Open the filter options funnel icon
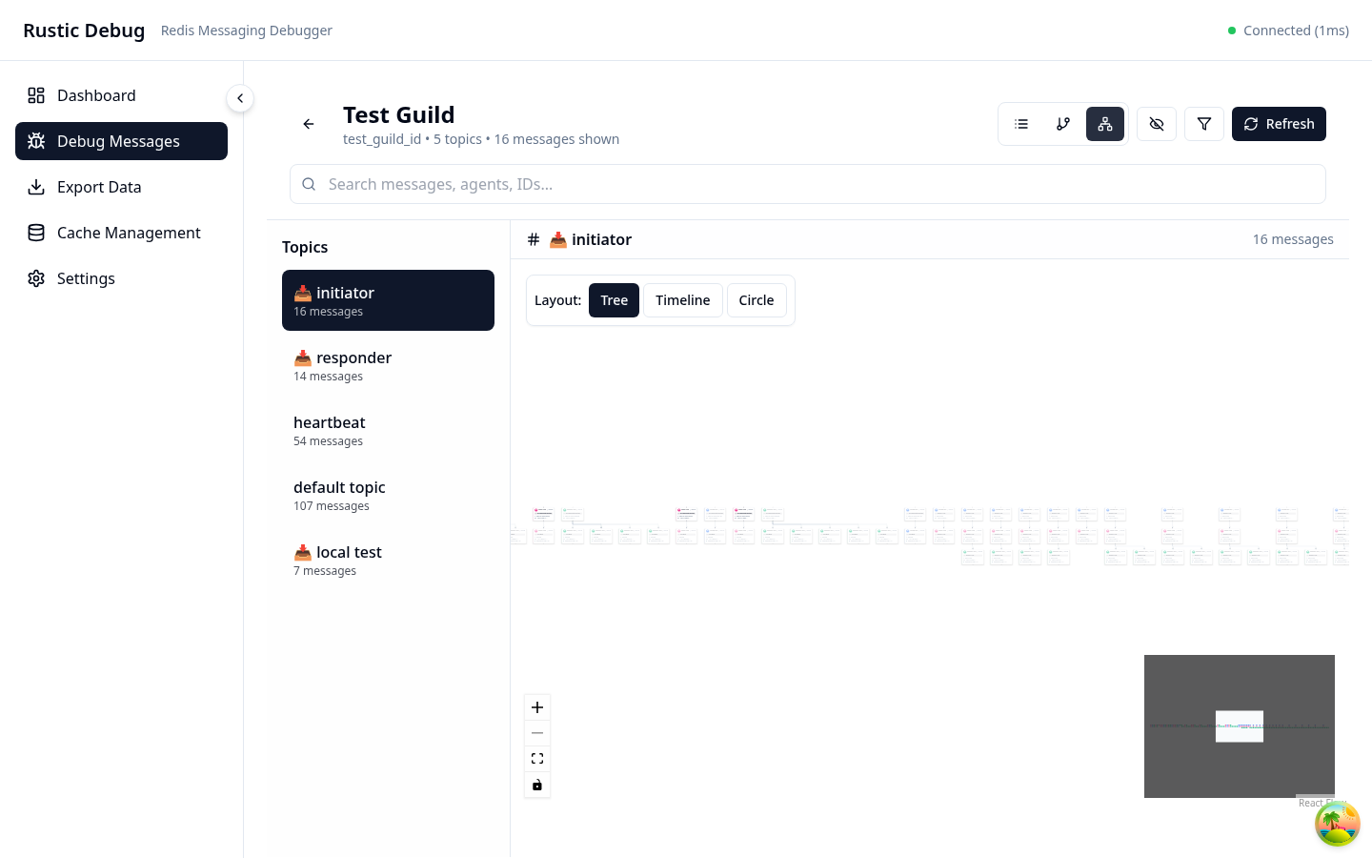 [1204, 124]
